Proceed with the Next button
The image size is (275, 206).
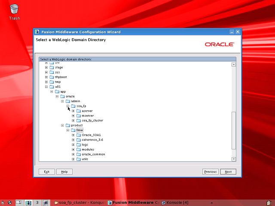point(228,172)
